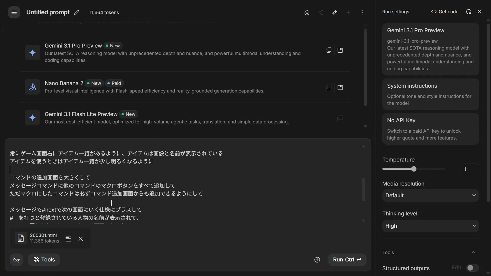Toggle the crossed-out key icon button
The height and width of the screenshot is (276, 491).
[17, 260]
